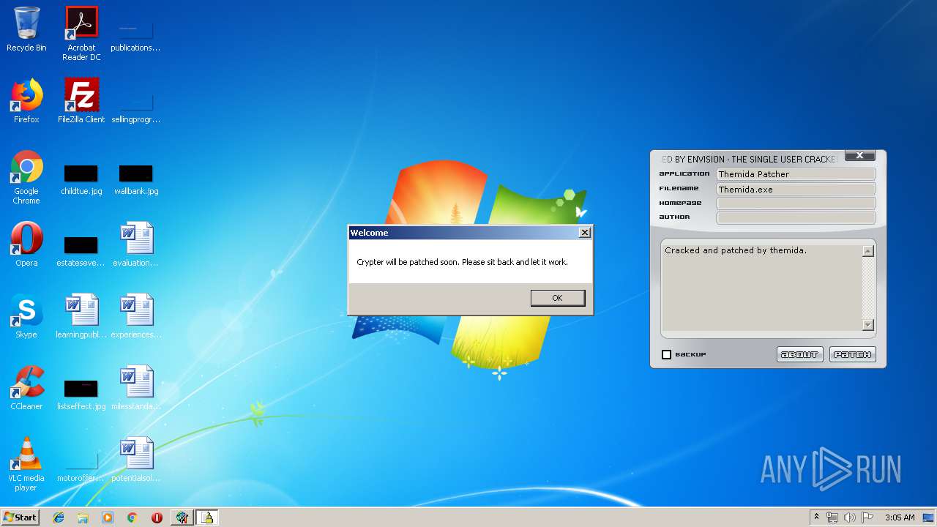Open Acrobat Reader DC shortcut
This screenshot has width=937, height=527.
point(81,34)
